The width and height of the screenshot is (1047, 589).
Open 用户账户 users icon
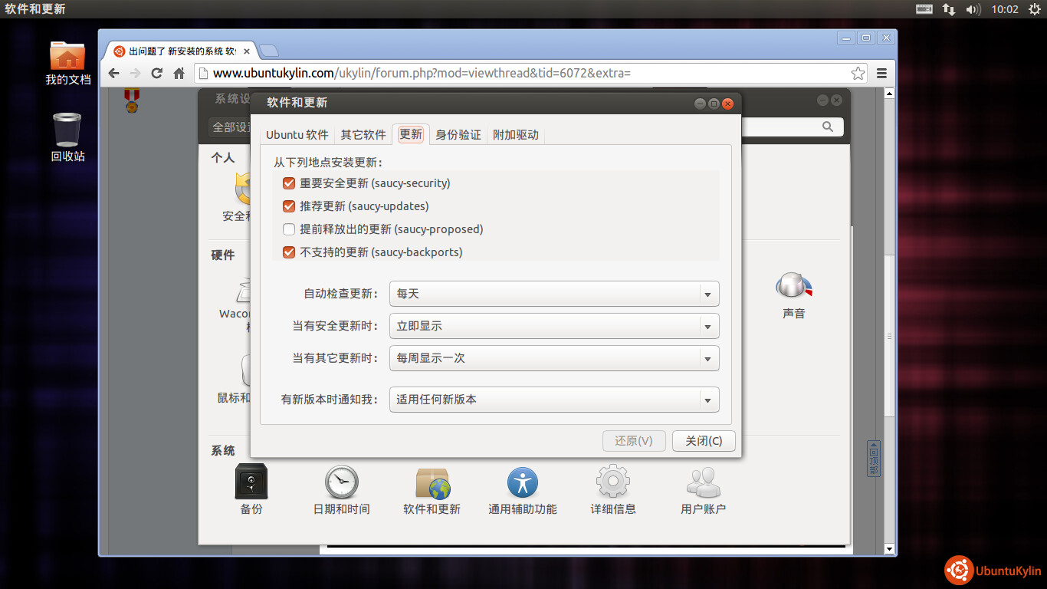[703, 482]
